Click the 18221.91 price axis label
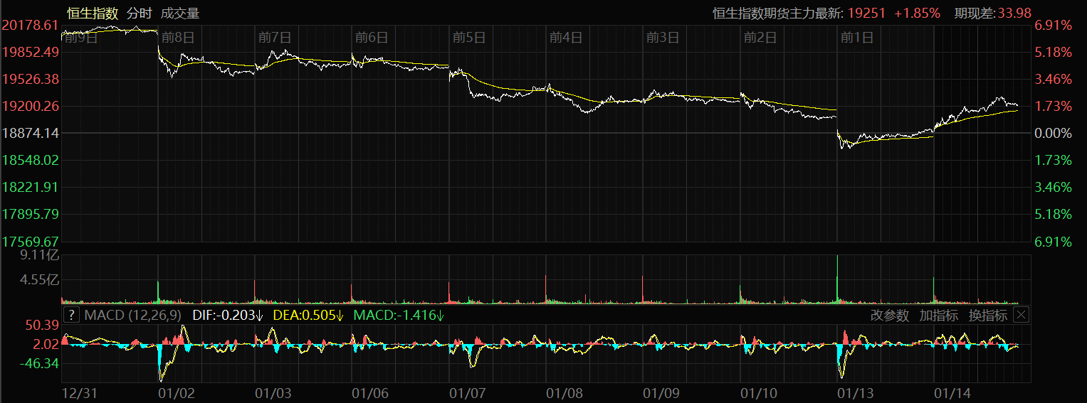 pyautogui.click(x=30, y=187)
